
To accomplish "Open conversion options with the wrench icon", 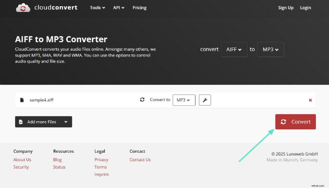I will [x=205, y=100].
